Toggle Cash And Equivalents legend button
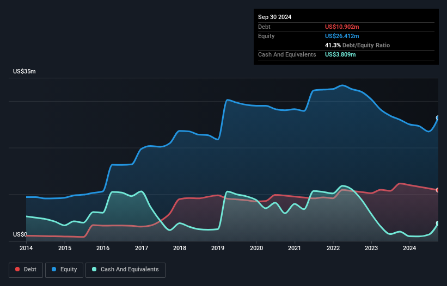The height and width of the screenshot is (286, 447). tap(125, 270)
